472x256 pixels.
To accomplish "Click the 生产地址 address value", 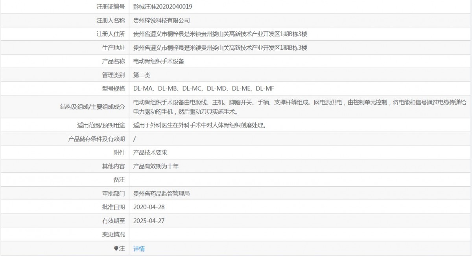I will (220, 48).
